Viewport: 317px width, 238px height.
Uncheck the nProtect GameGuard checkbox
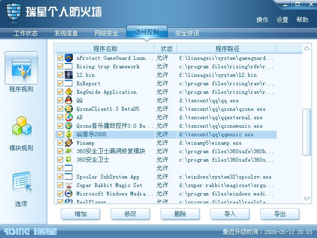click(x=60, y=58)
